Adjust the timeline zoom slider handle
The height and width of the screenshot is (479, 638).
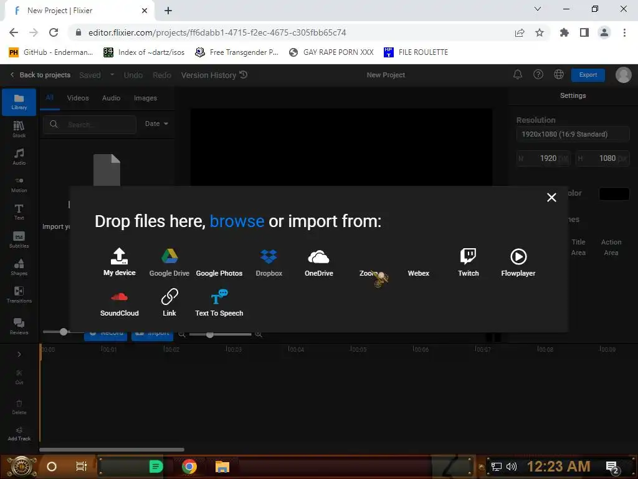coord(209,334)
